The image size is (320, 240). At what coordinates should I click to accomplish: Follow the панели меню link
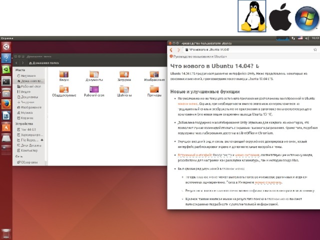click(187, 103)
